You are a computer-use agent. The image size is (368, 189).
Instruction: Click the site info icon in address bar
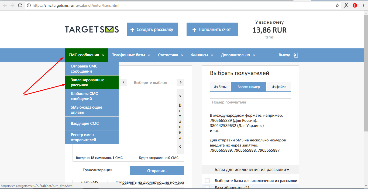tap(29, 5)
